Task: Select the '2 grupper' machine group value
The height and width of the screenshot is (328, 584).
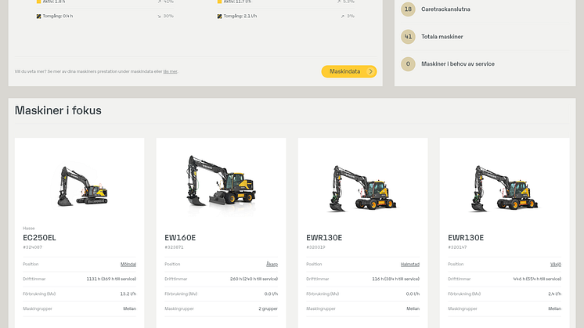Action: (269, 308)
